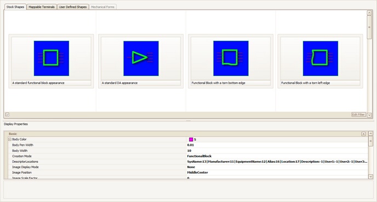Screen dimensions: 377x202
Task: Click the magenta Body Color swatch
Action: pyautogui.click(x=191, y=139)
